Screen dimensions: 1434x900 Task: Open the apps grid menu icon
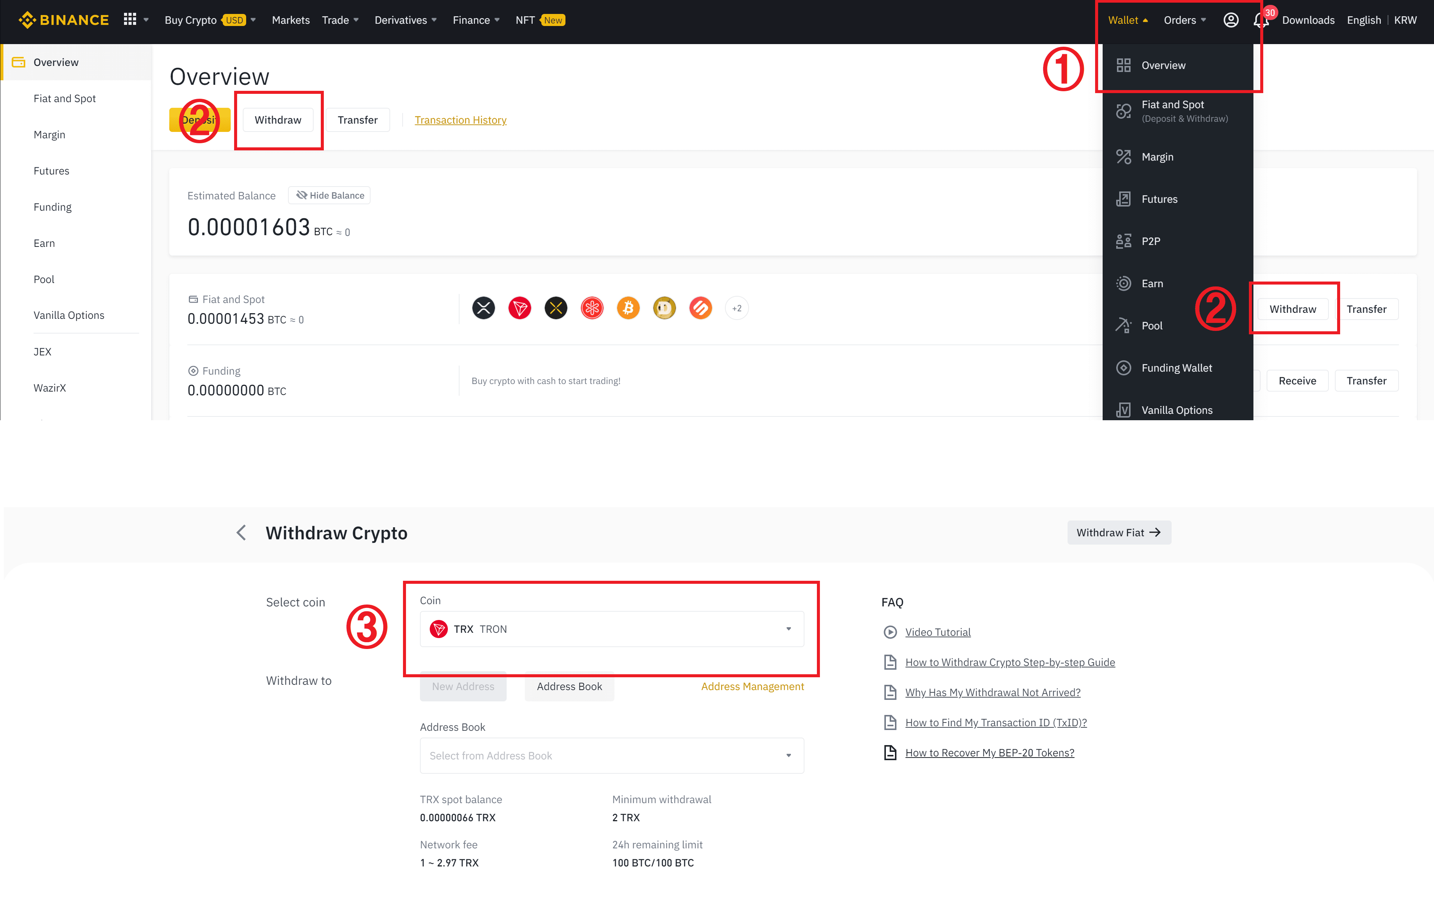click(130, 20)
